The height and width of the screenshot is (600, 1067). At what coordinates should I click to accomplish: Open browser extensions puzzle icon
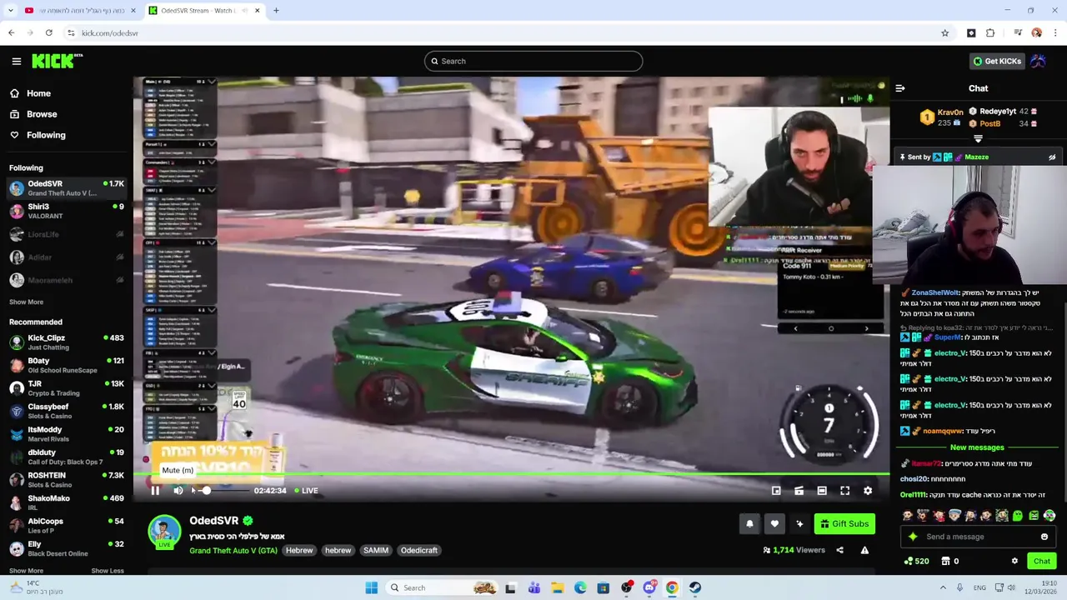990,33
